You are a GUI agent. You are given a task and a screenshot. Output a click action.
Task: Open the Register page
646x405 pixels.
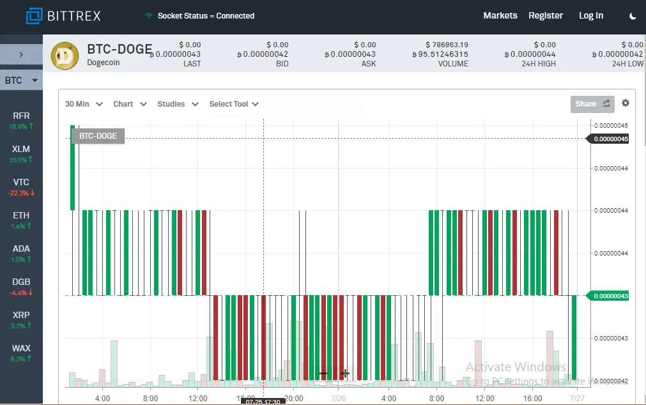(546, 16)
